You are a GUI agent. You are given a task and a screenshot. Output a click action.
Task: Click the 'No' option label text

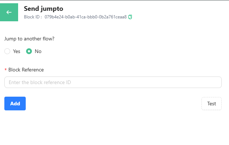pos(38,51)
